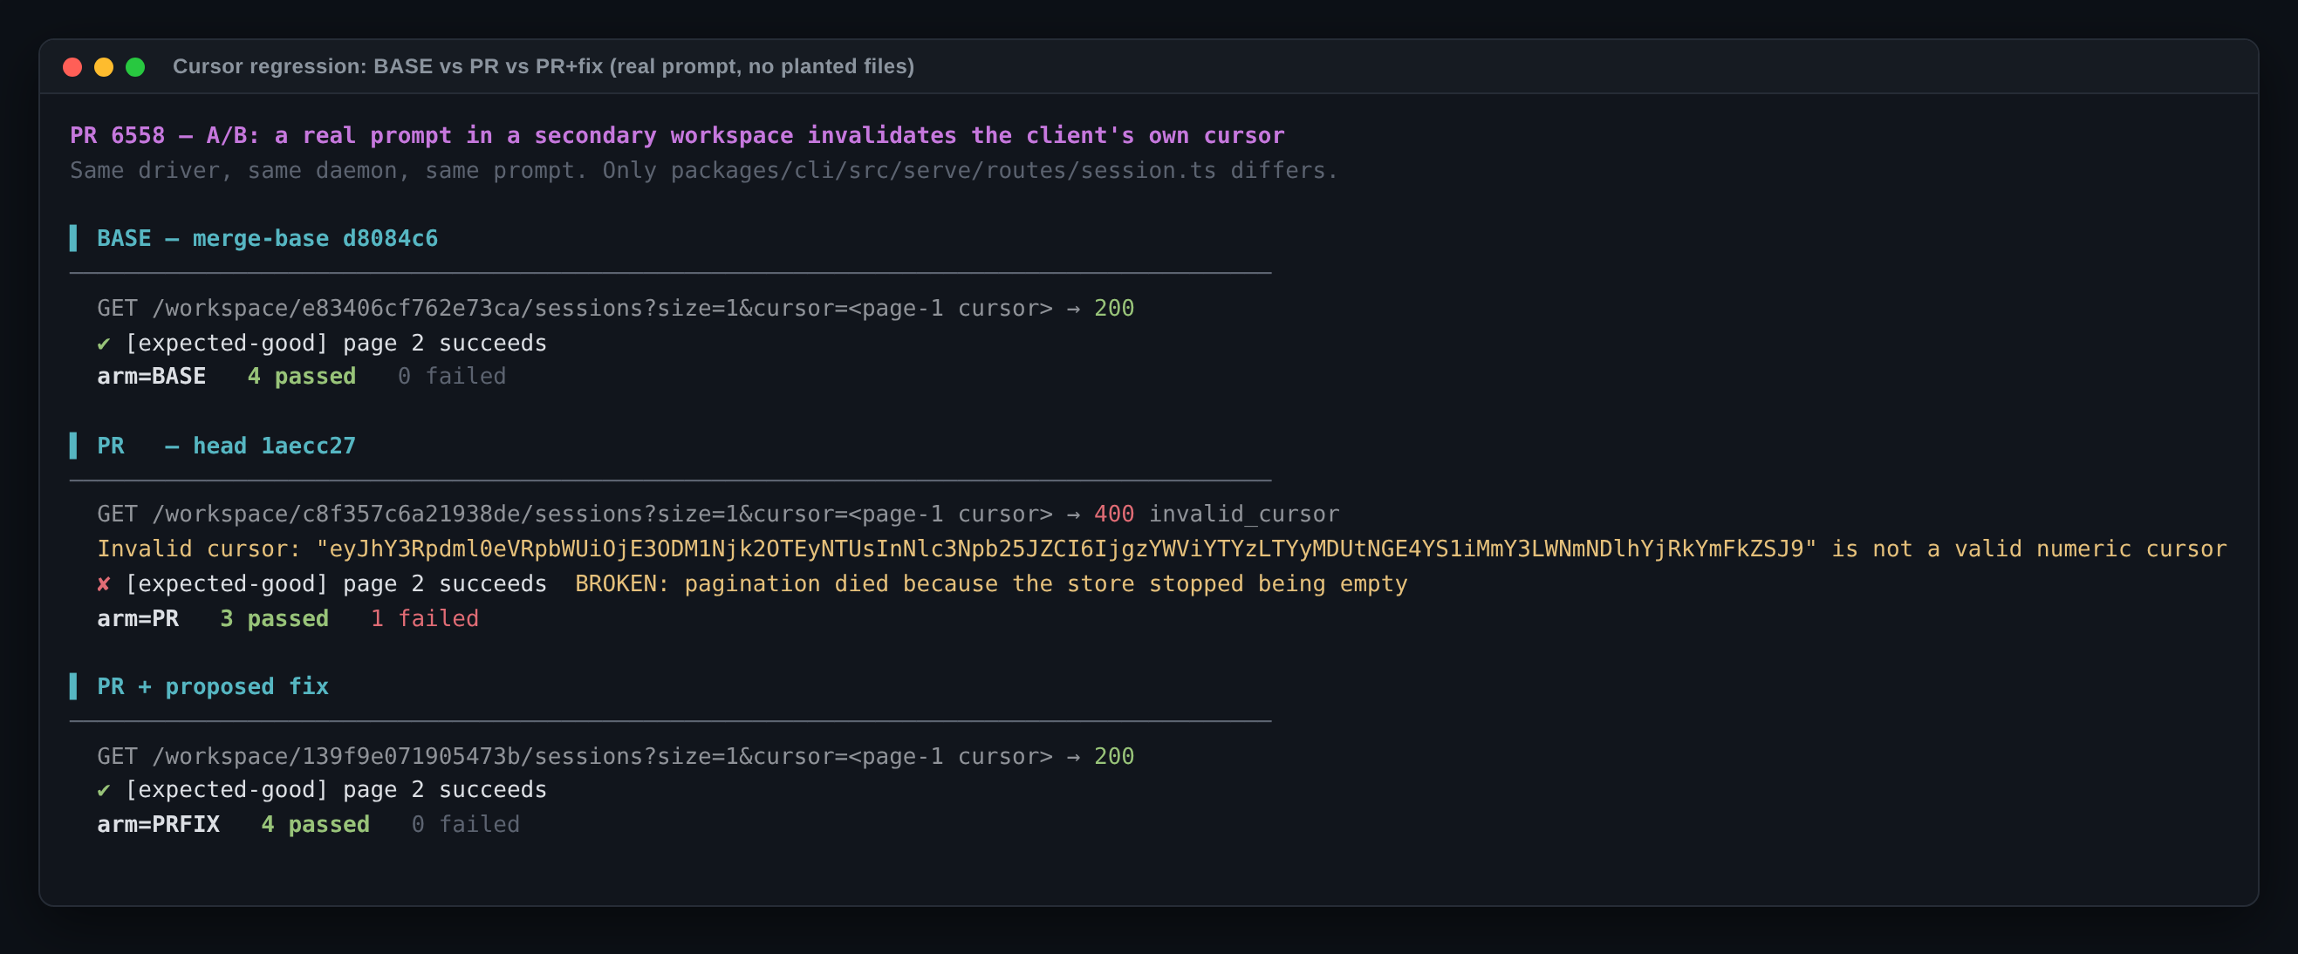Click the red X failure mark
Viewport: 2298px width, 954px height.
(x=104, y=584)
